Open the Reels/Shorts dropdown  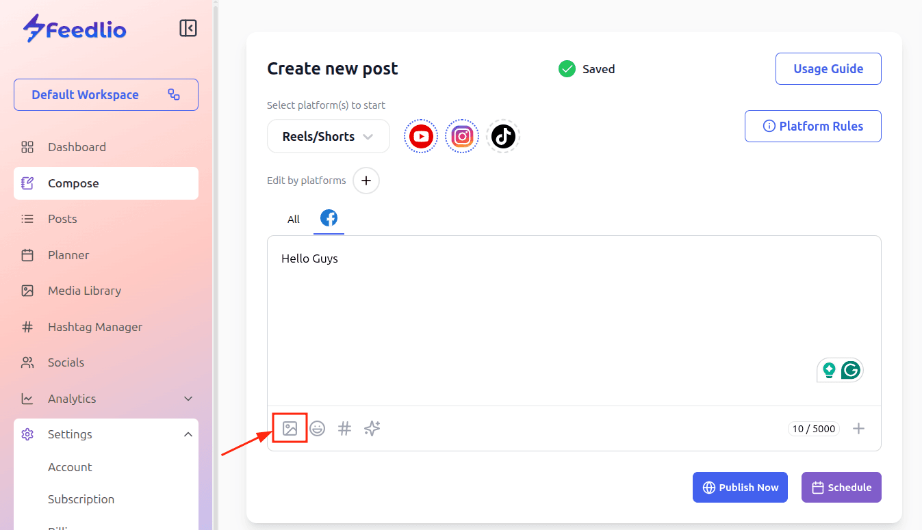pos(328,137)
